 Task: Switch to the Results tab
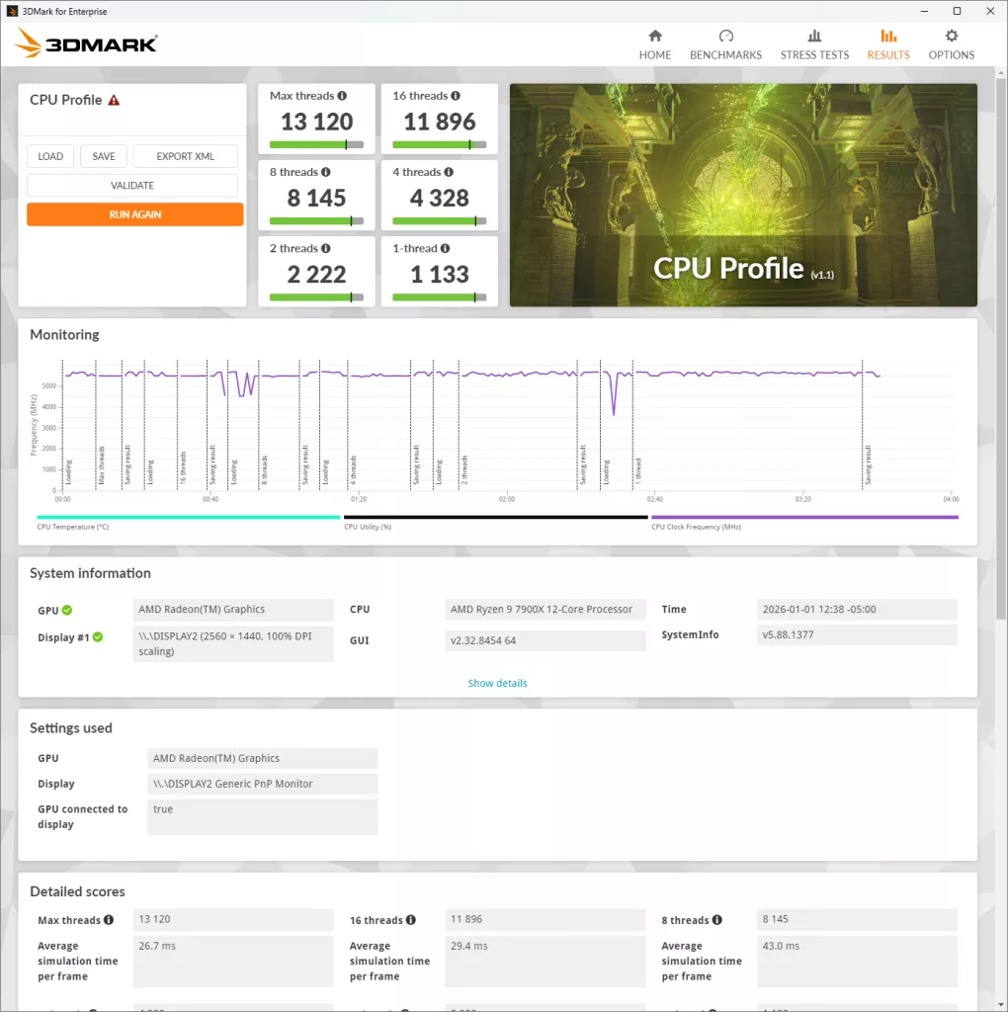click(887, 44)
